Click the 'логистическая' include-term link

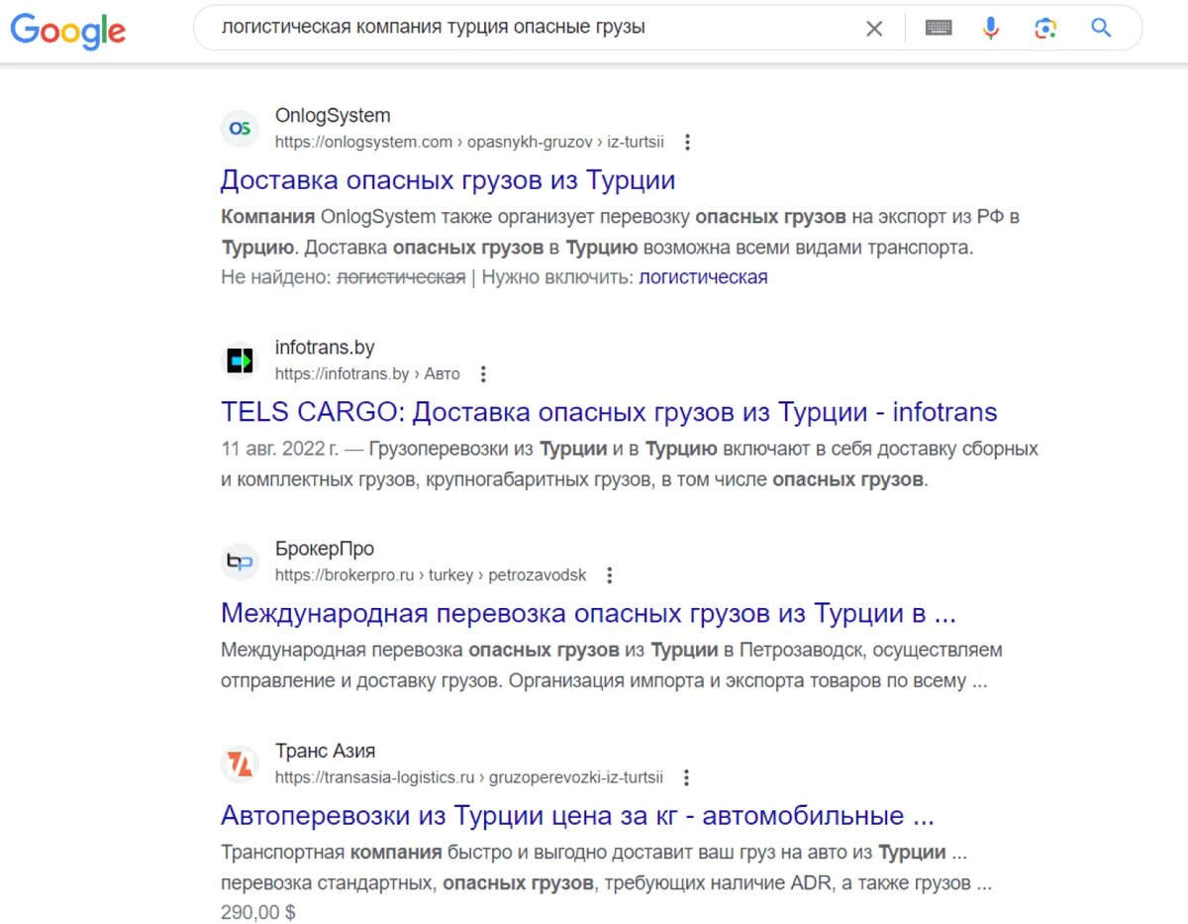[x=705, y=277]
